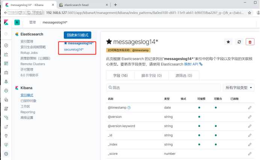
Task: Set messageslog14* as default index star
Action: coord(228,42)
